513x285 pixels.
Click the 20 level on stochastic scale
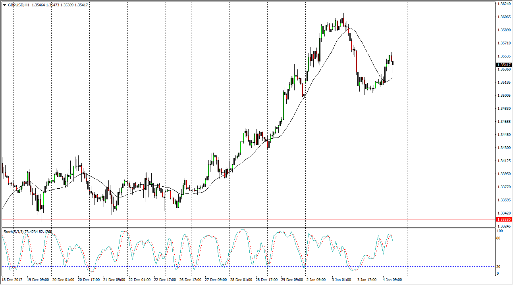(499, 267)
